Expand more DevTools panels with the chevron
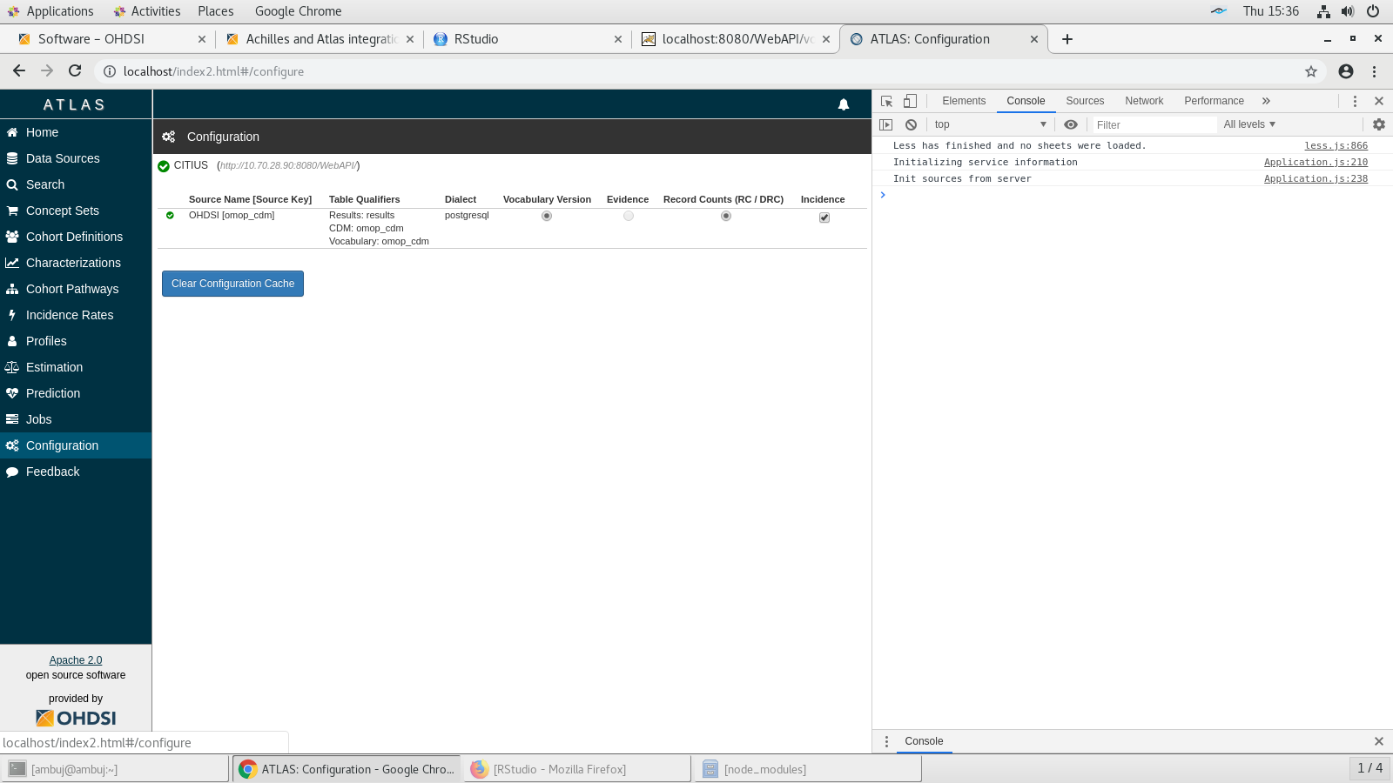The width and height of the screenshot is (1393, 783). coord(1265,100)
